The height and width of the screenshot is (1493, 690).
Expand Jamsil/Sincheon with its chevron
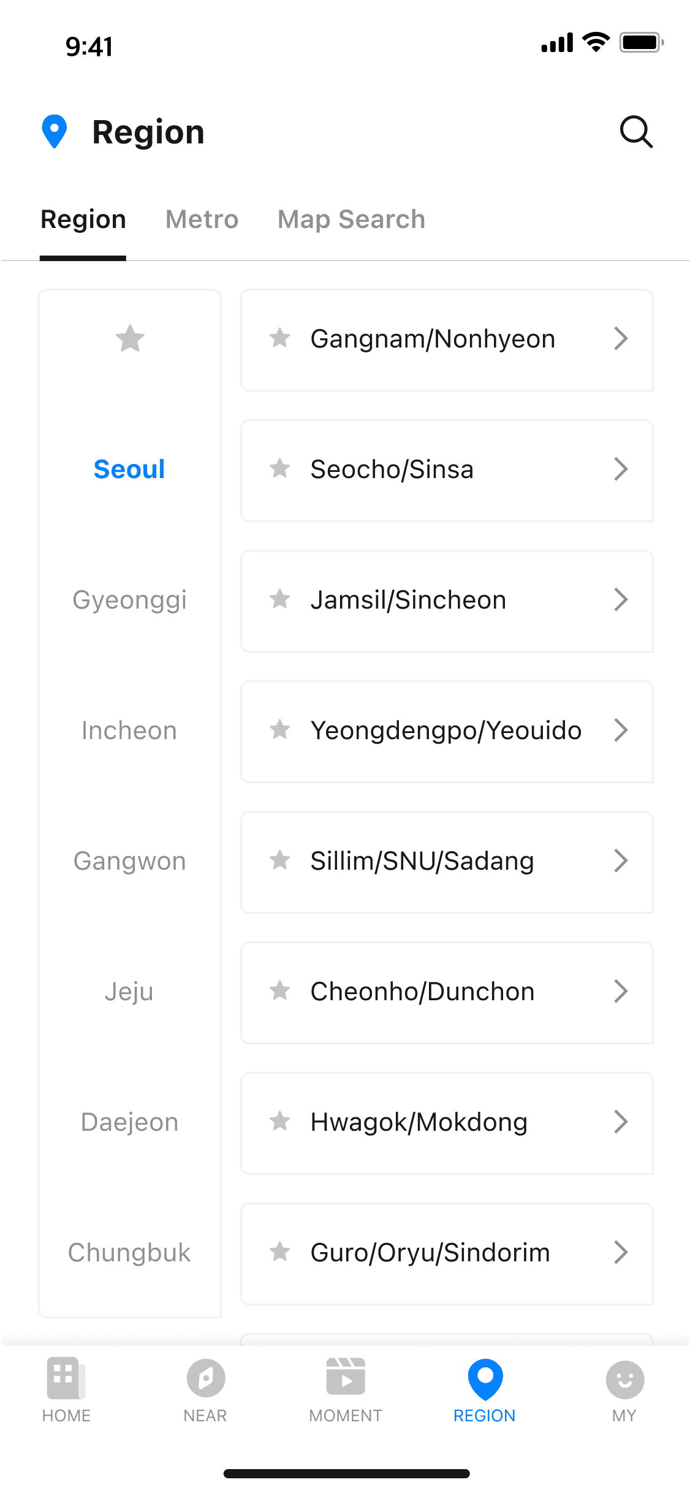point(621,599)
